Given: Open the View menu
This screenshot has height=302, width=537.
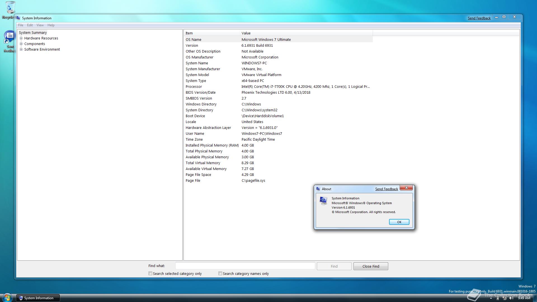Looking at the screenshot, I should (x=40, y=25).
